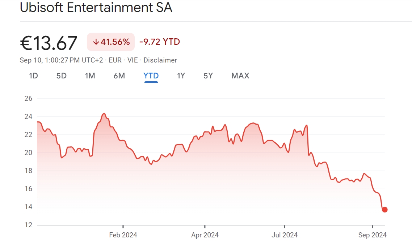Click the -9.72 YTD change text
The image size is (412, 241).
click(x=160, y=42)
